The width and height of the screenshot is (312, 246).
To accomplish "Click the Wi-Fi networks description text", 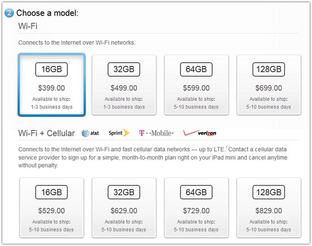I will click(x=77, y=43).
